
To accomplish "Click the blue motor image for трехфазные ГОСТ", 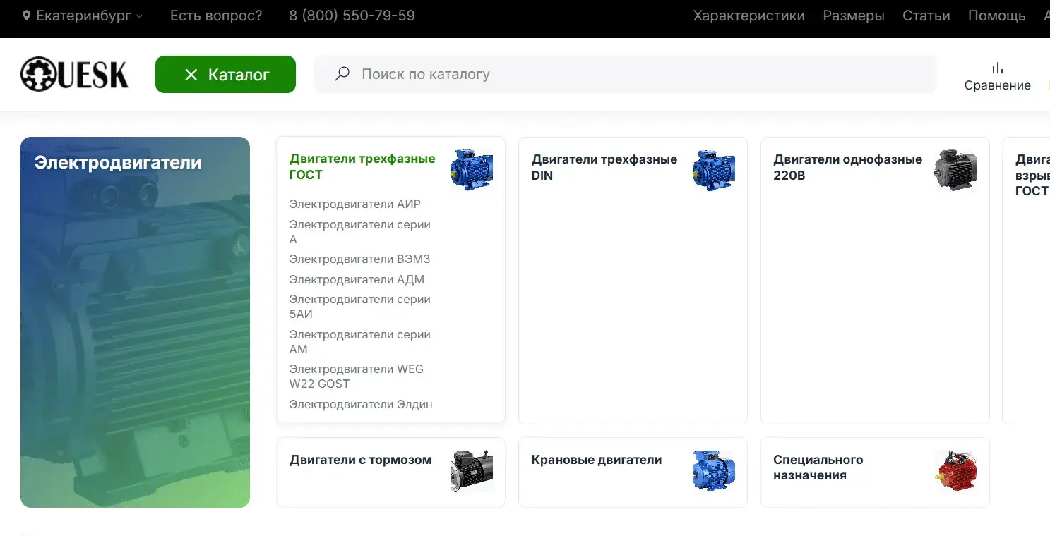I will (472, 170).
